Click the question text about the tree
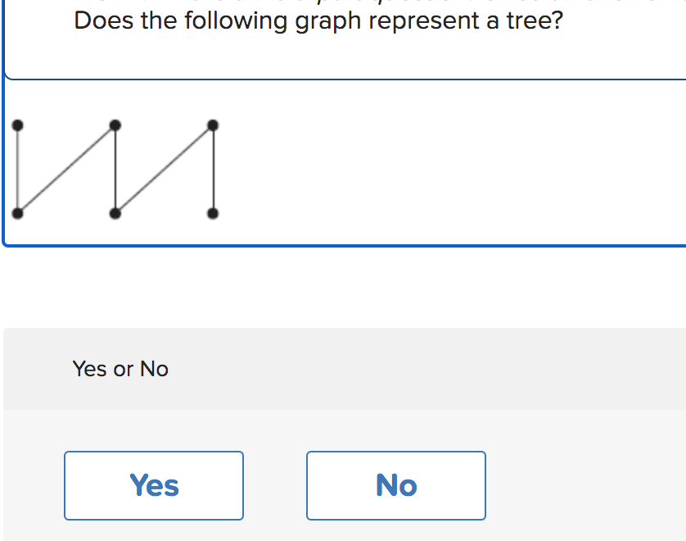Screen dimensions: 686x541 pos(318,20)
